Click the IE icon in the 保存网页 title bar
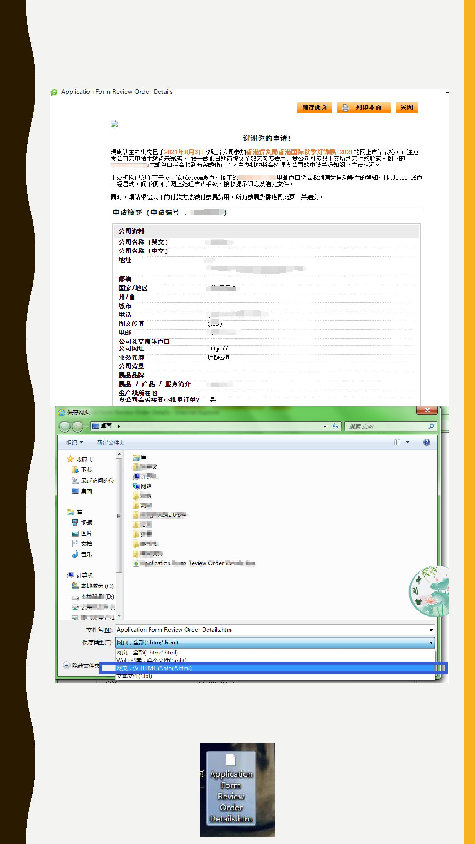 pos(61,413)
